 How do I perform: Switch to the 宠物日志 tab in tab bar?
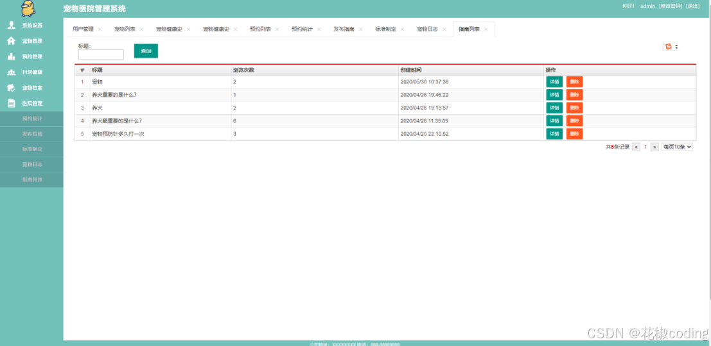pyautogui.click(x=427, y=29)
